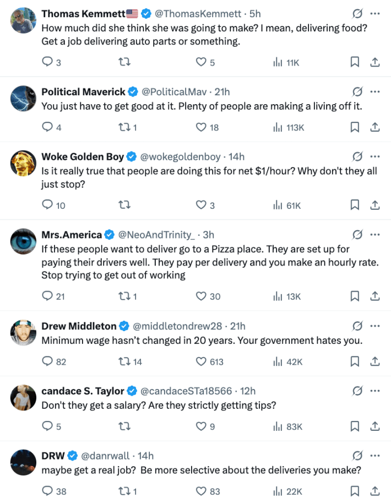Screen dimensions: 391x503
Task: View analytics on Woke Golden Boy's tweet
Action: point(277,205)
